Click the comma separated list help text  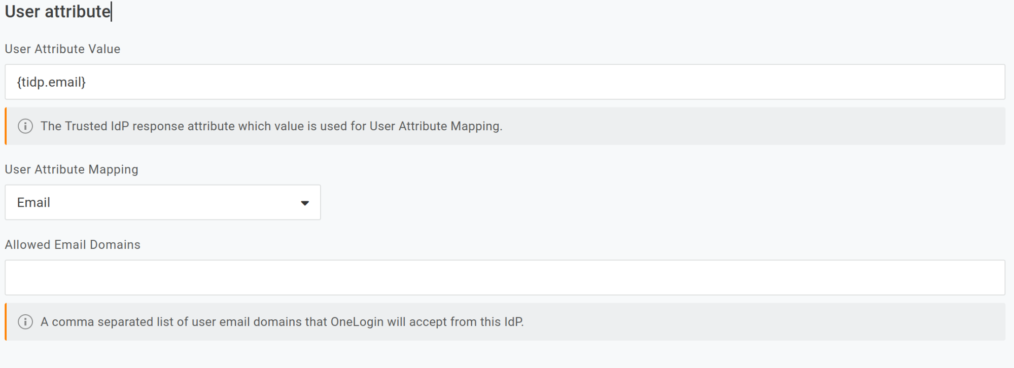[x=282, y=321]
